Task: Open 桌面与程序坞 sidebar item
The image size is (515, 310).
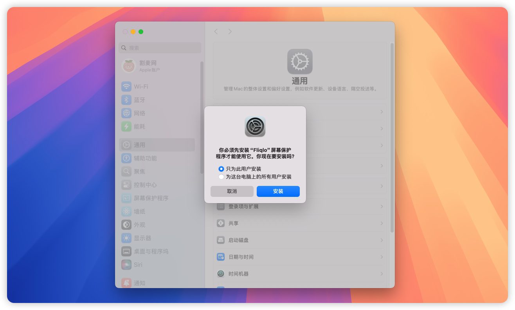Action: (x=151, y=251)
